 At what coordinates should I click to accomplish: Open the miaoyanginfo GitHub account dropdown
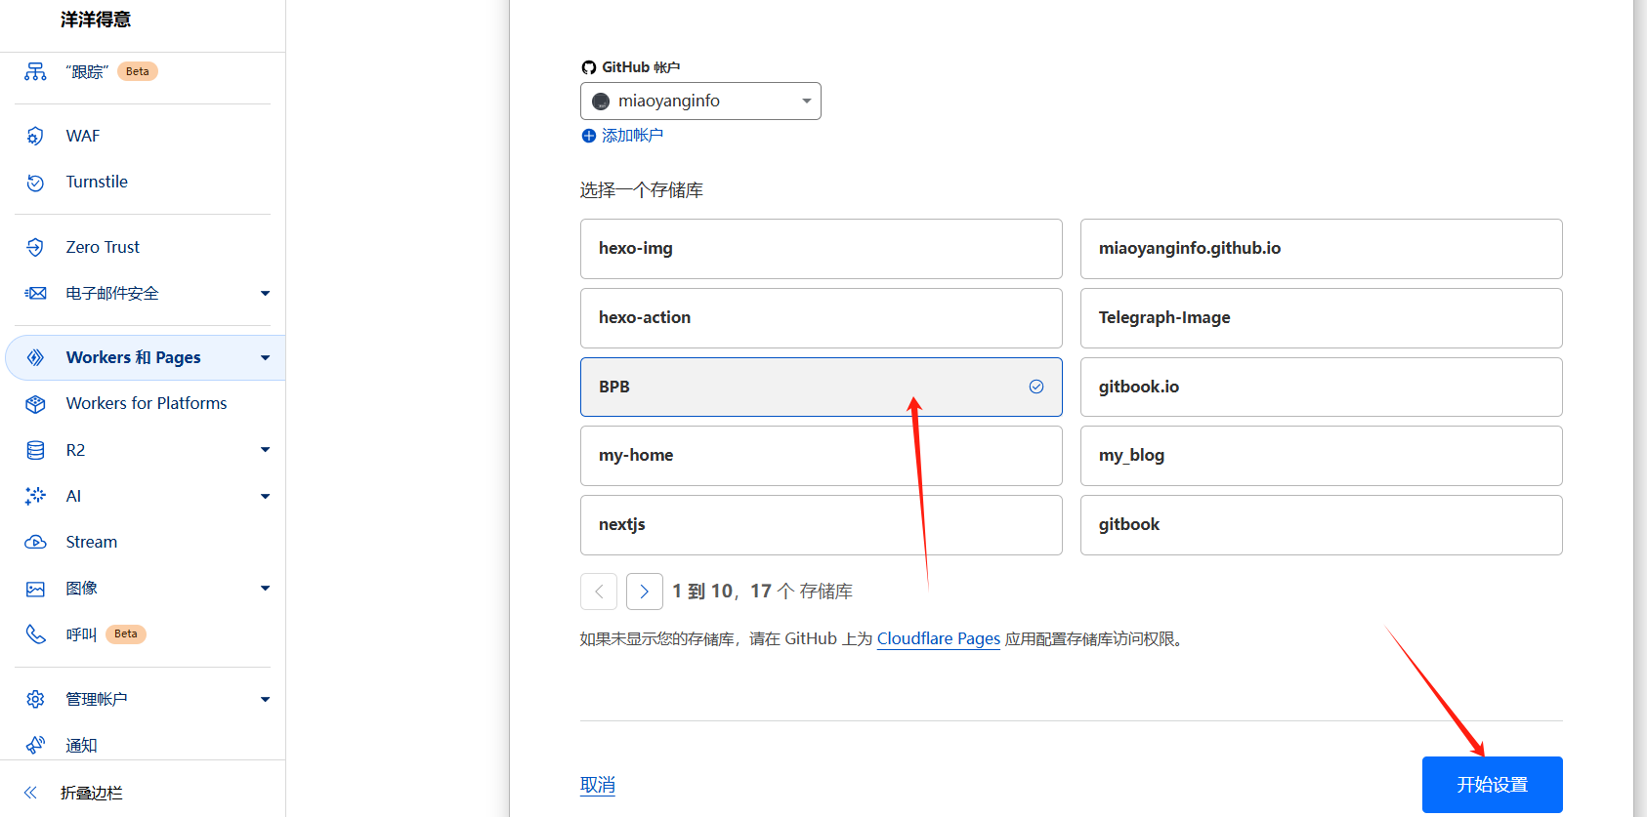click(700, 102)
